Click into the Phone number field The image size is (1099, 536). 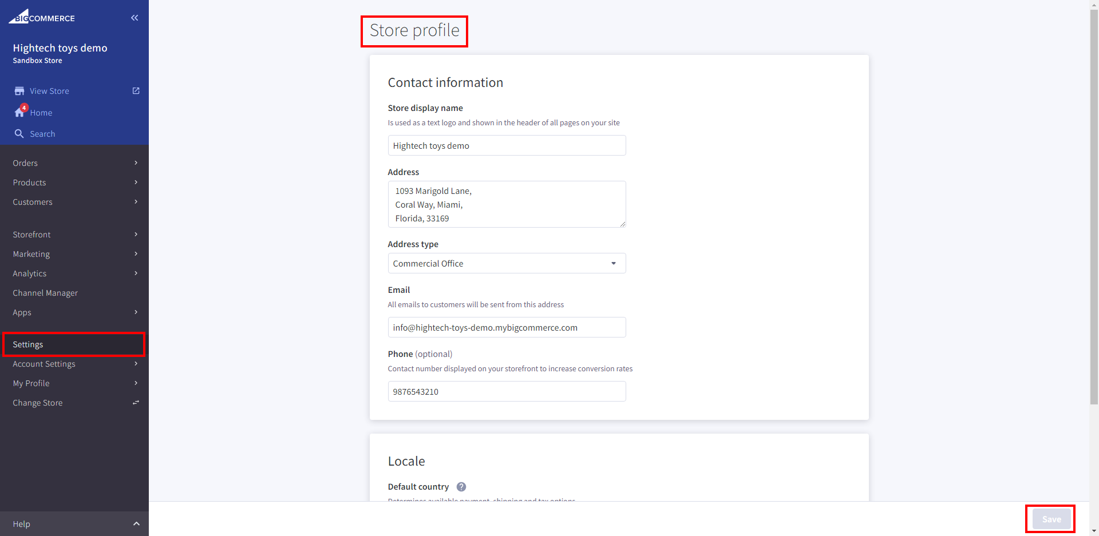pyautogui.click(x=507, y=392)
